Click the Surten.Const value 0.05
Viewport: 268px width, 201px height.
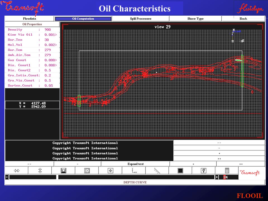(49, 85)
